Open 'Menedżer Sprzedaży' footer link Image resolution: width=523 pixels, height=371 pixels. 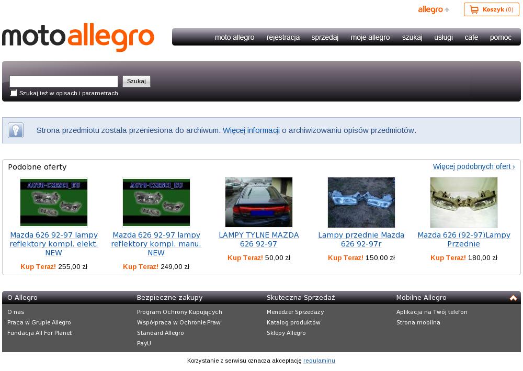coord(295,312)
